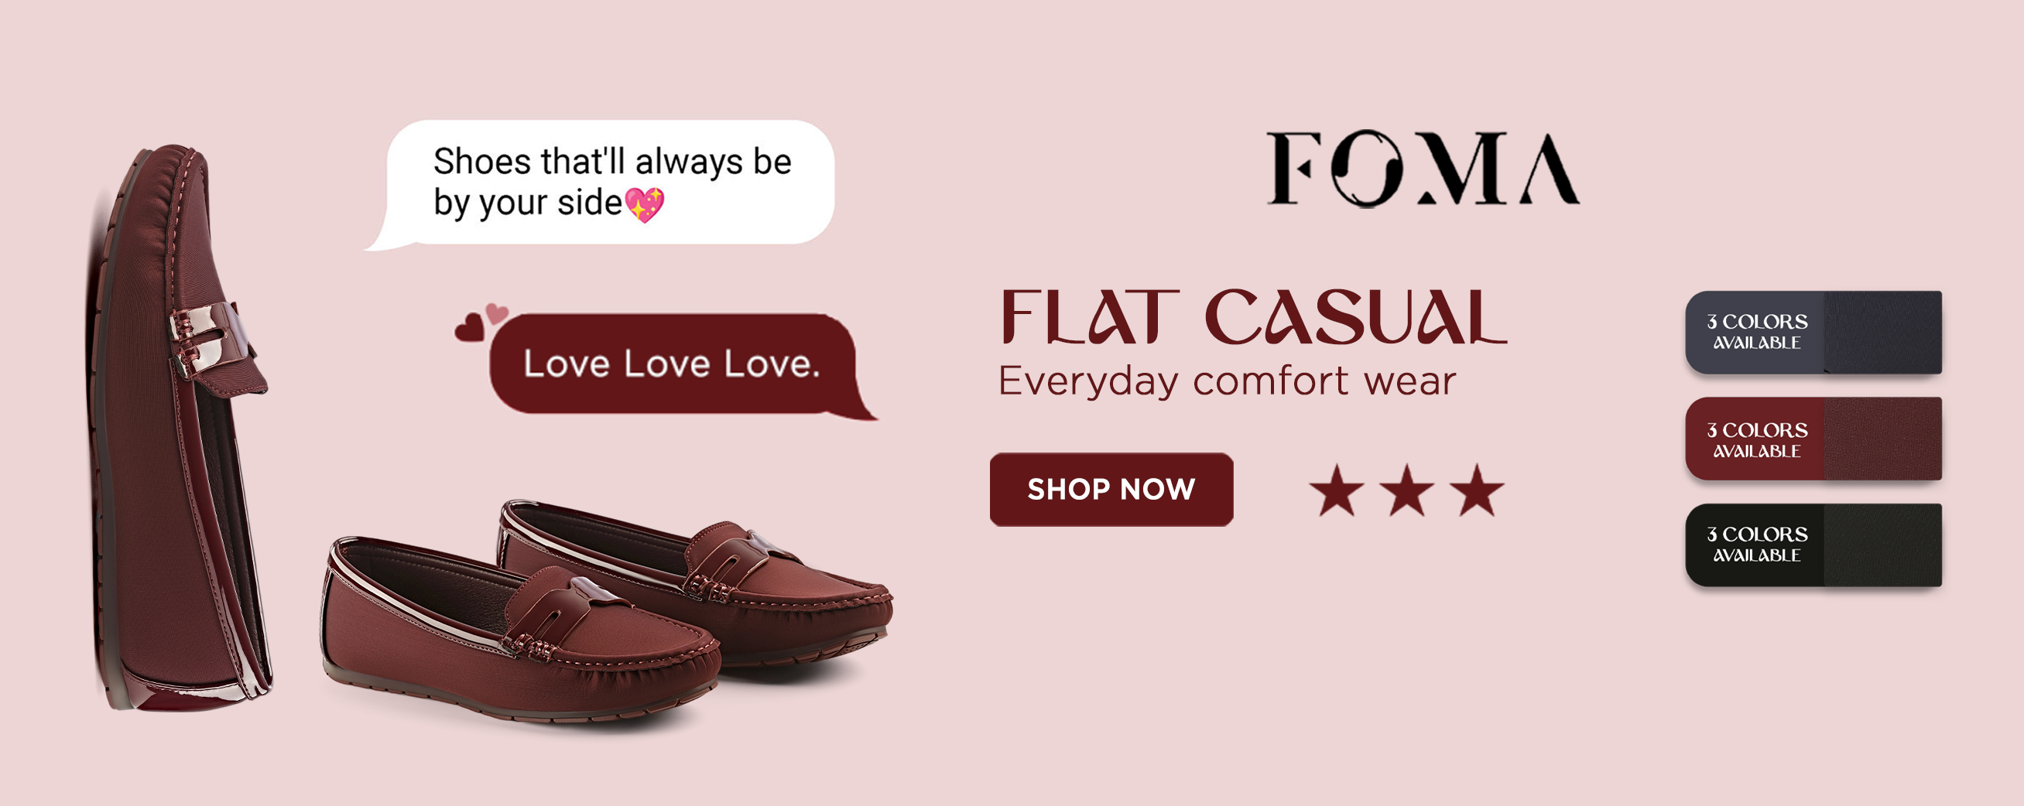The width and height of the screenshot is (2024, 806).
Task: Click the white 'Shoes that'll always be' bubble
Action: click(x=601, y=184)
